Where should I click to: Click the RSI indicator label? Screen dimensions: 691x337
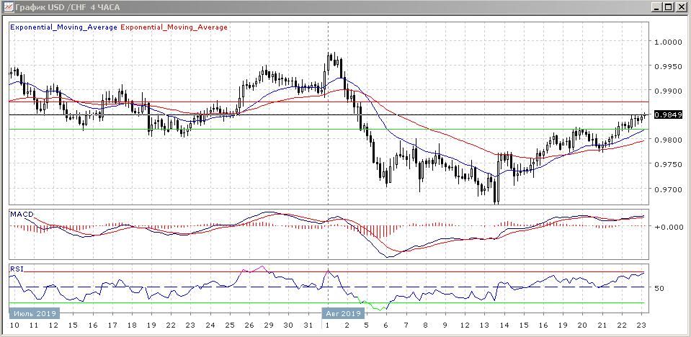point(17,268)
